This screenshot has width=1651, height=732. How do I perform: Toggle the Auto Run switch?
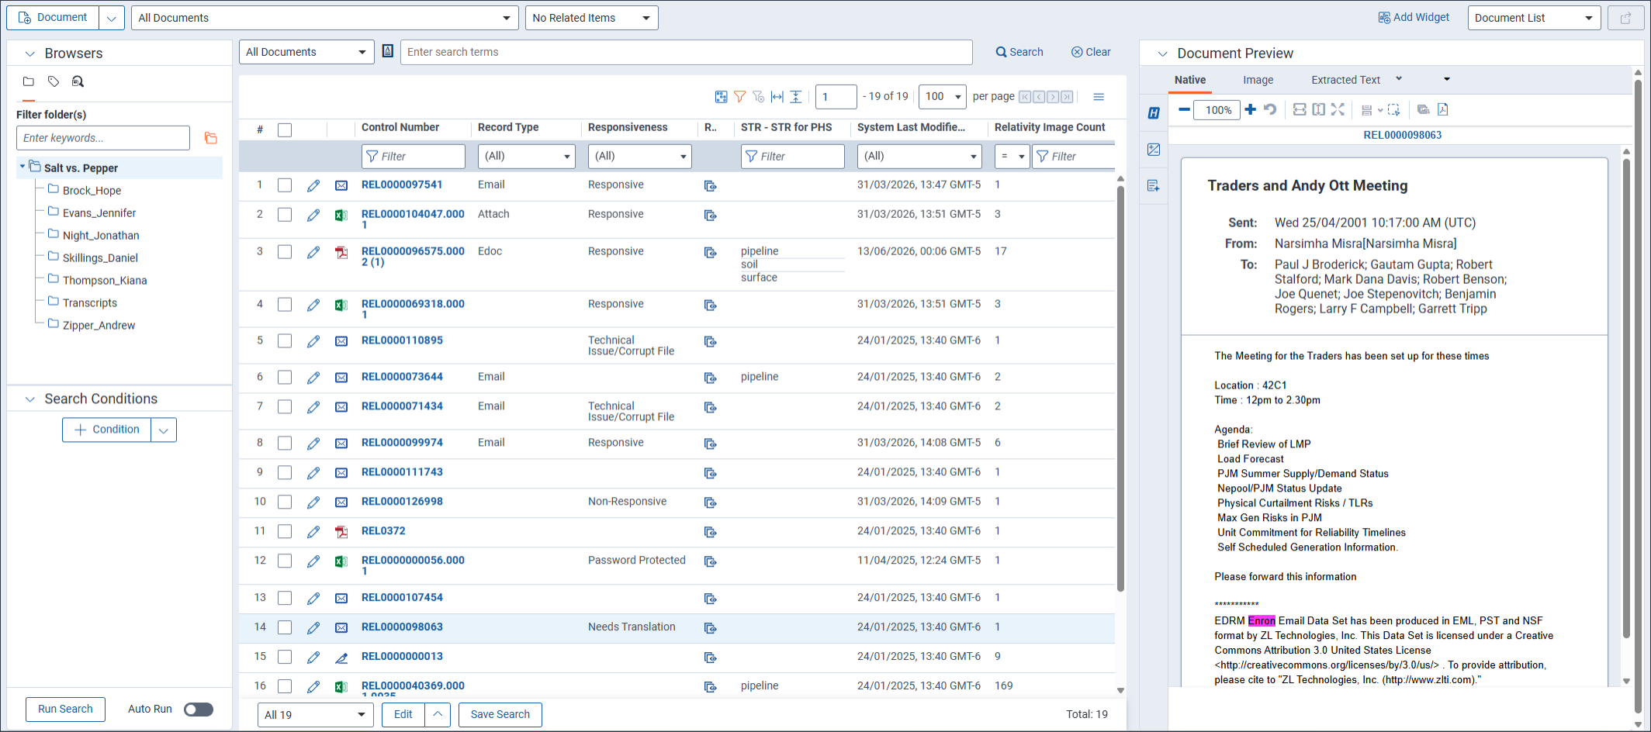coord(199,710)
